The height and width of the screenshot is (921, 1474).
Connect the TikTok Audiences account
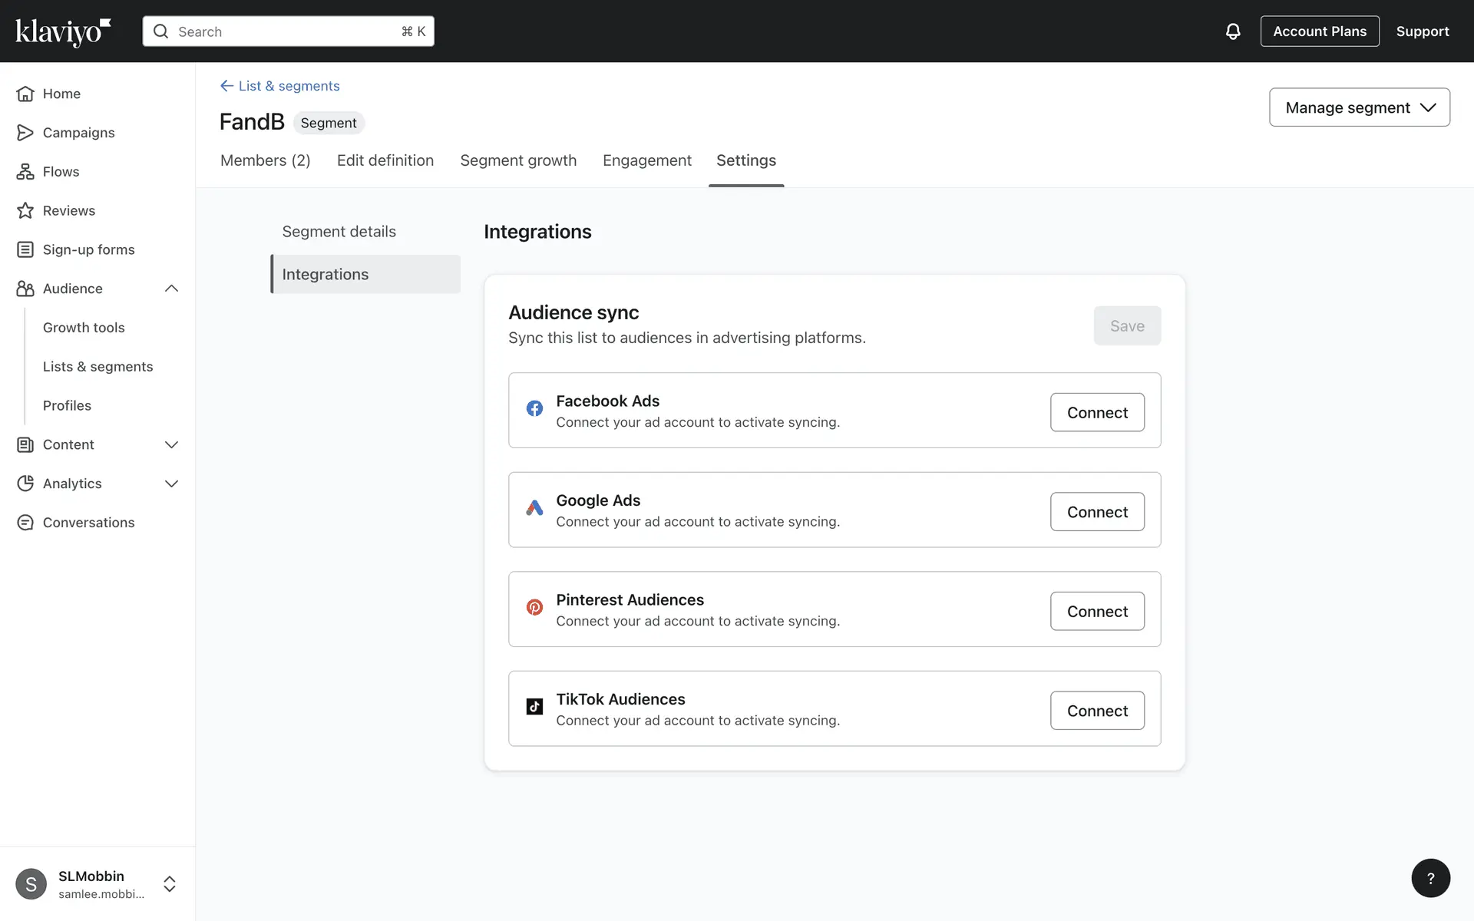point(1097,711)
